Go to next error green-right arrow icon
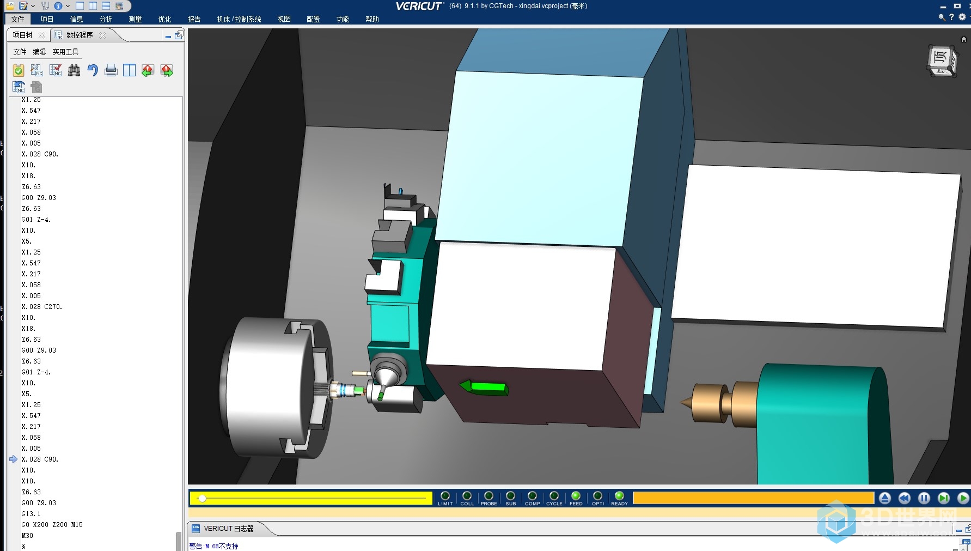The image size is (971, 551). coord(167,70)
